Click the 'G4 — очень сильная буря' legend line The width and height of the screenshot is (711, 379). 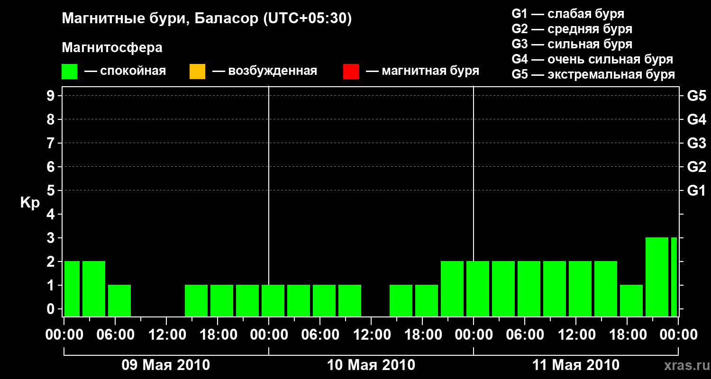click(x=592, y=59)
